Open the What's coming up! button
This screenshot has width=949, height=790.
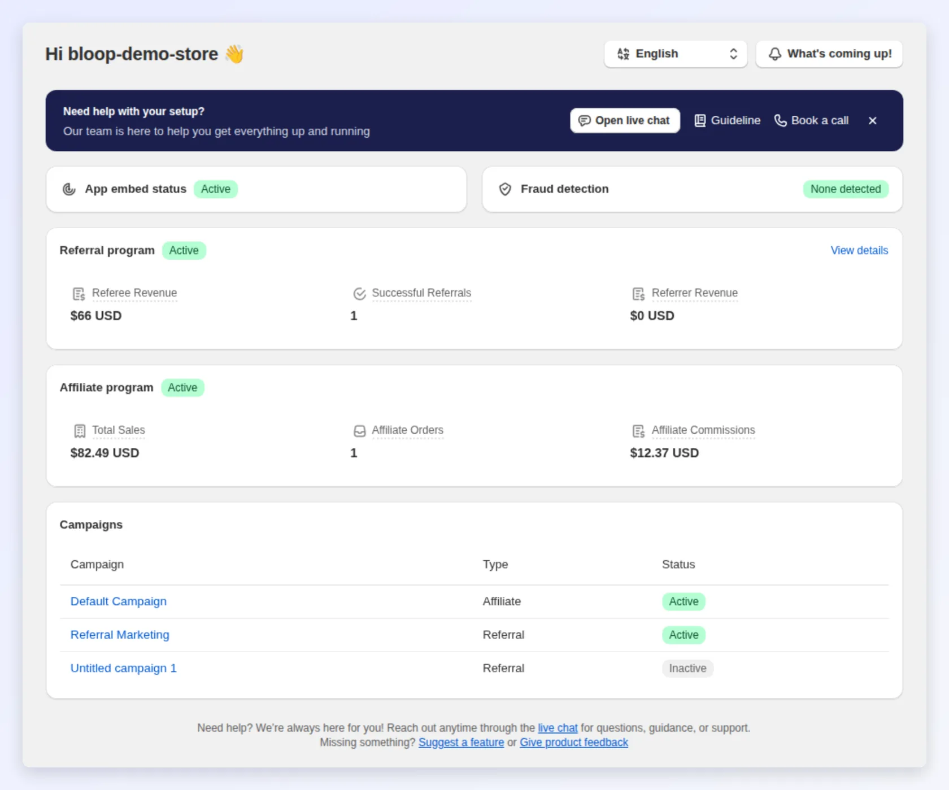(829, 54)
